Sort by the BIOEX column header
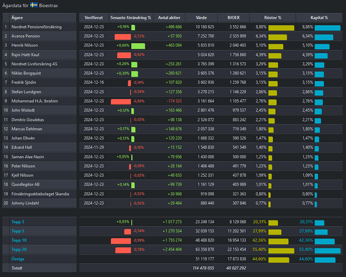 pos(234,18)
